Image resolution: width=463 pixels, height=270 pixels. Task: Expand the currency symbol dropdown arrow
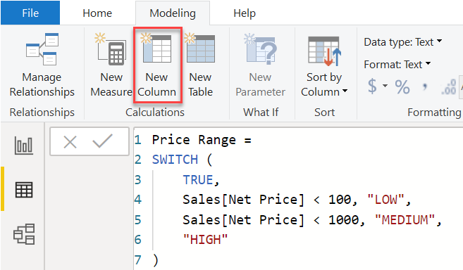(x=385, y=86)
